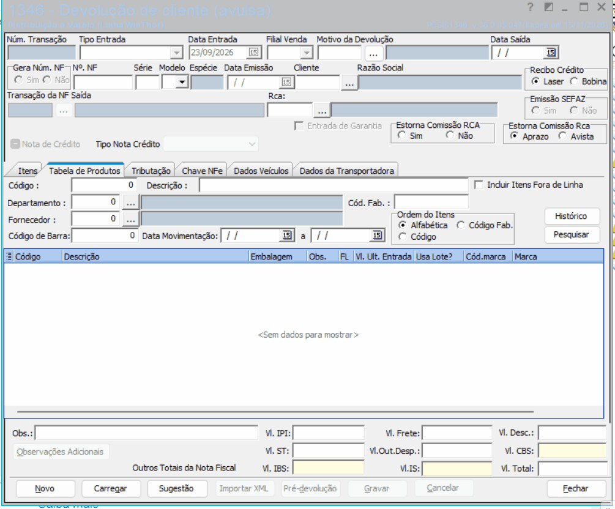Expand the Tipo Entrada dropdown
The width and height of the screenshot is (615, 509).
(177, 53)
